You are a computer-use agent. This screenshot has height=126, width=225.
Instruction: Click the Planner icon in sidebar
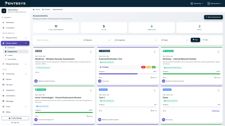[4, 79]
